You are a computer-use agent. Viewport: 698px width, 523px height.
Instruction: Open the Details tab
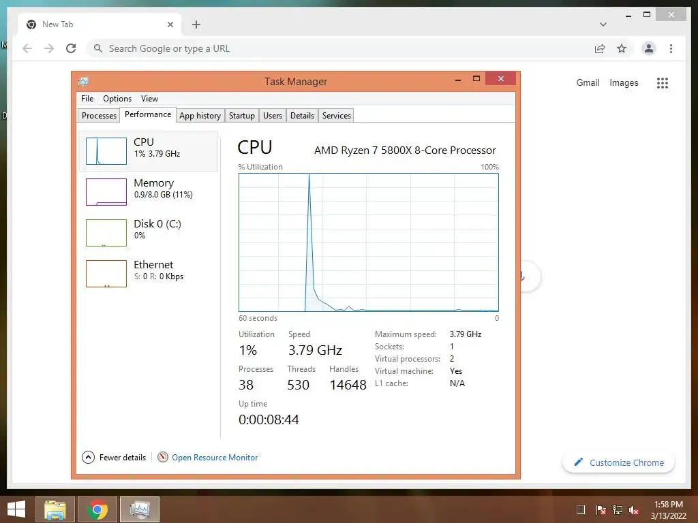(x=302, y=116)
